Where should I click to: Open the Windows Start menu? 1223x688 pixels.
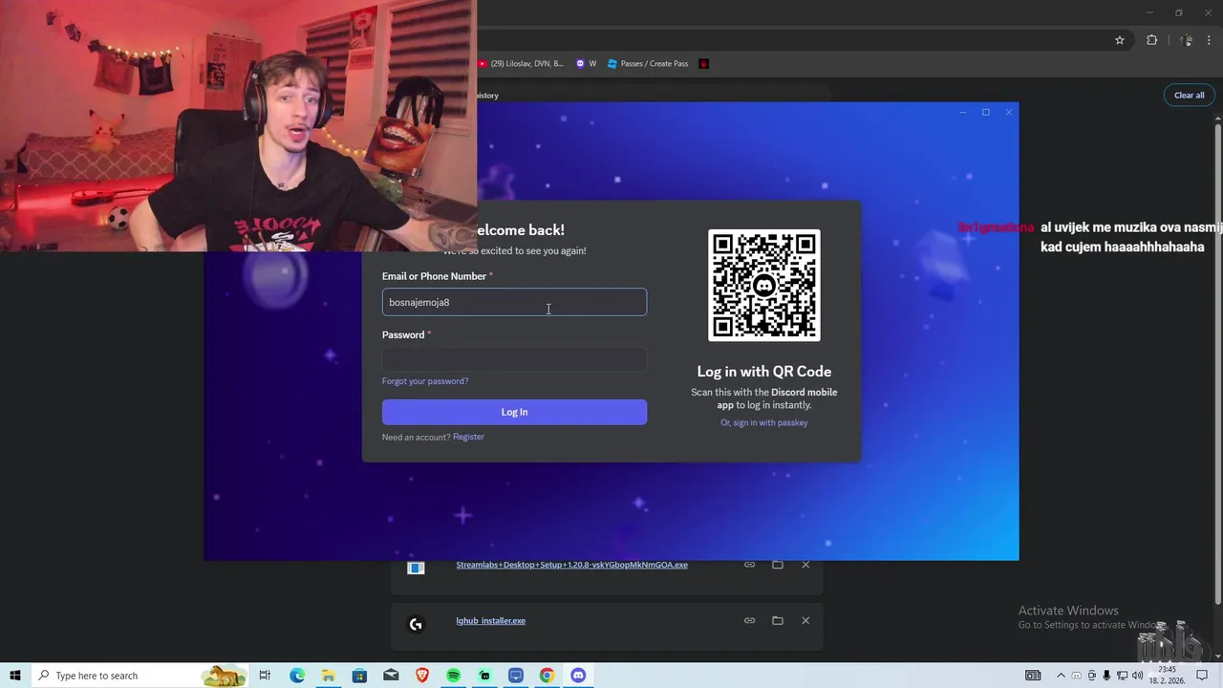(15, 676)
